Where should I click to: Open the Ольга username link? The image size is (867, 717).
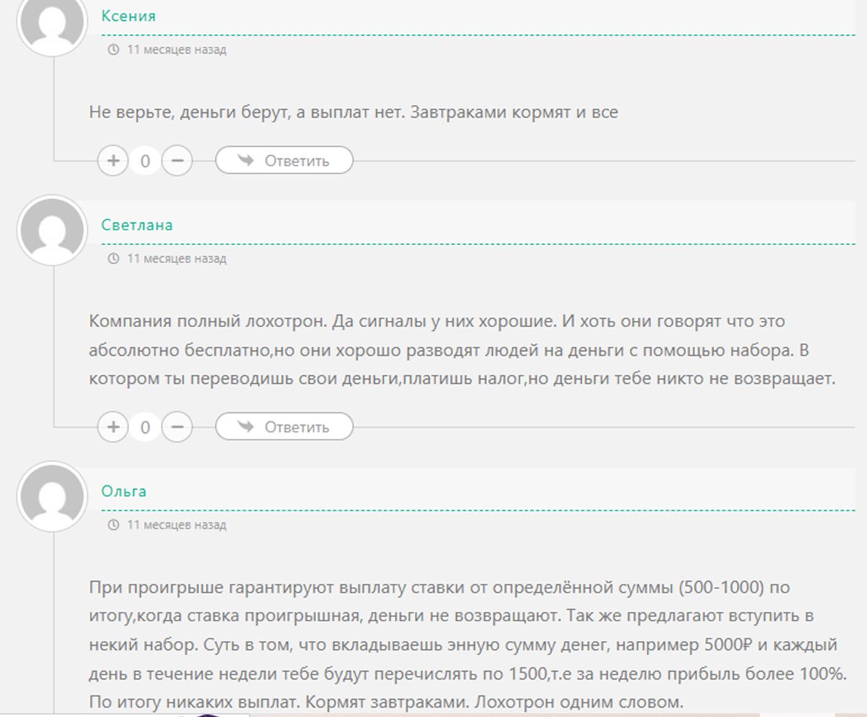[124, 491]
